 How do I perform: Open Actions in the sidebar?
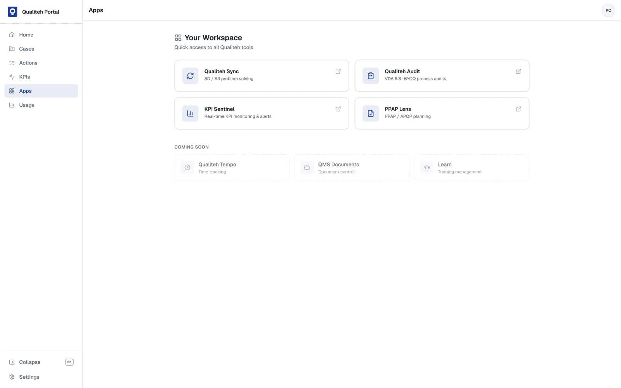click(41, 63)
